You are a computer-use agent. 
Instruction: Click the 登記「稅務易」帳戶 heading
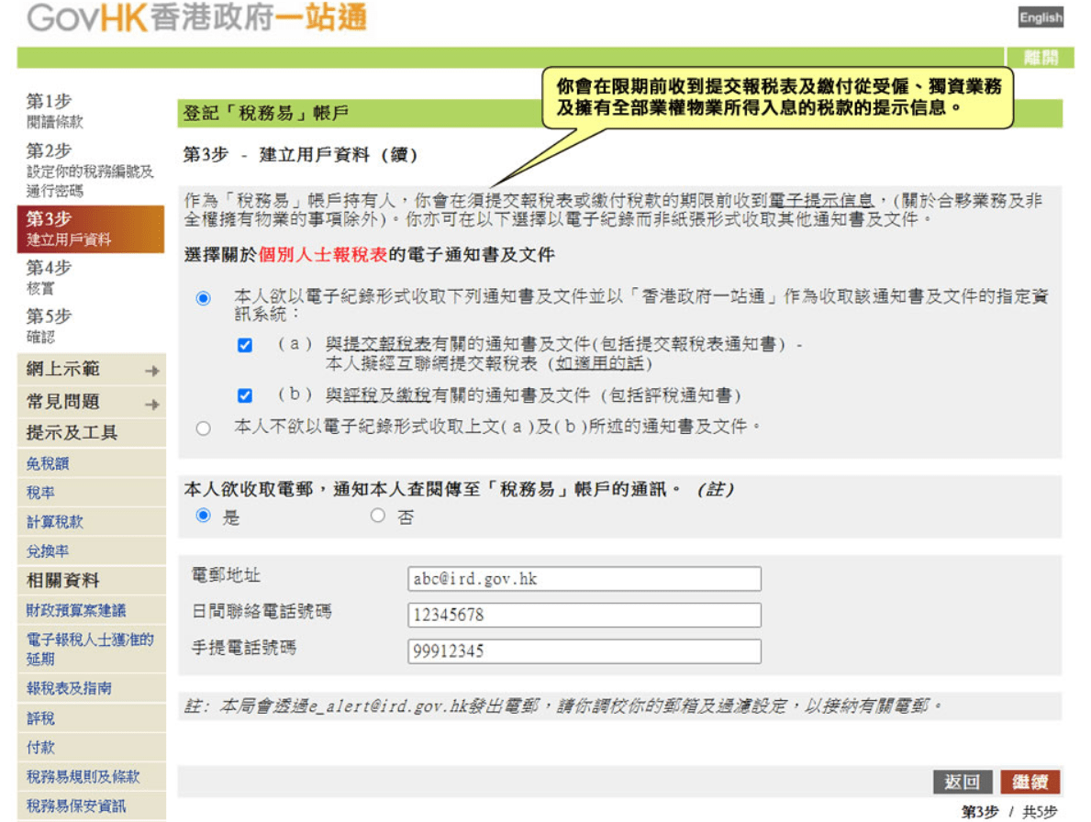coord(266,114)
